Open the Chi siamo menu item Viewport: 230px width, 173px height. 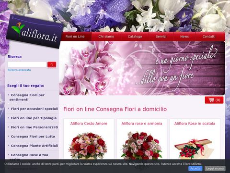[106, 37]
